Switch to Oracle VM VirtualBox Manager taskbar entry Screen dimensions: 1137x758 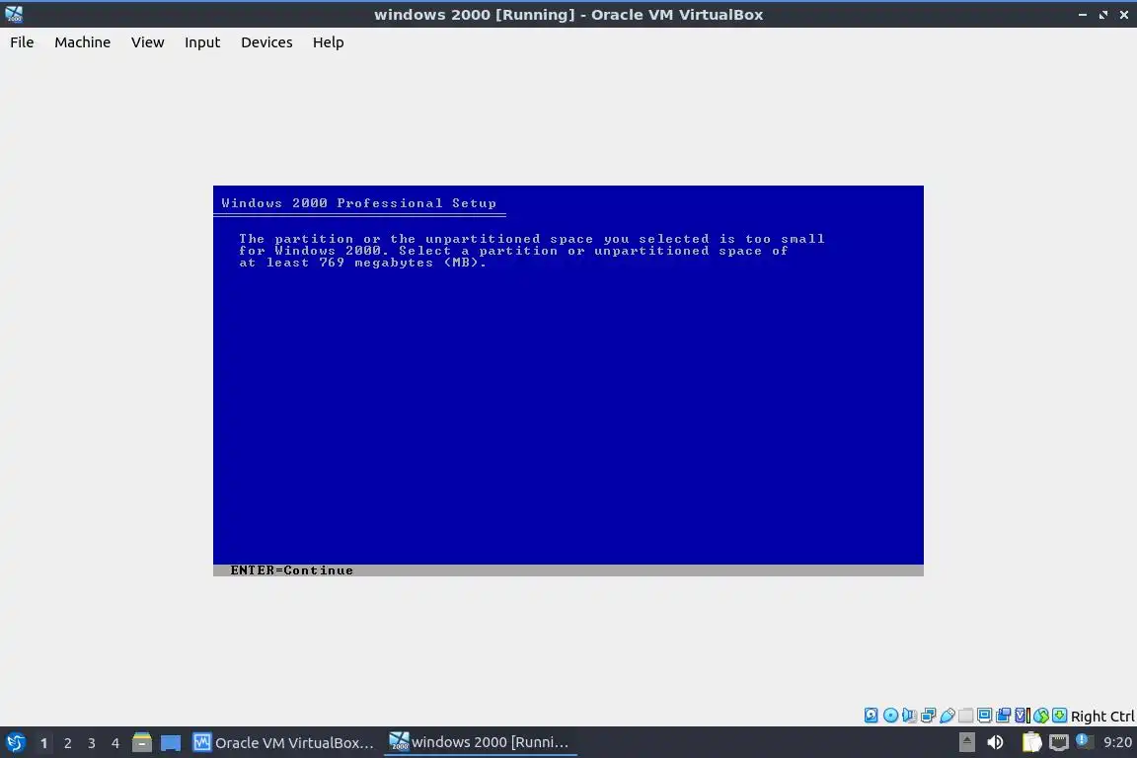coord(284,743)
